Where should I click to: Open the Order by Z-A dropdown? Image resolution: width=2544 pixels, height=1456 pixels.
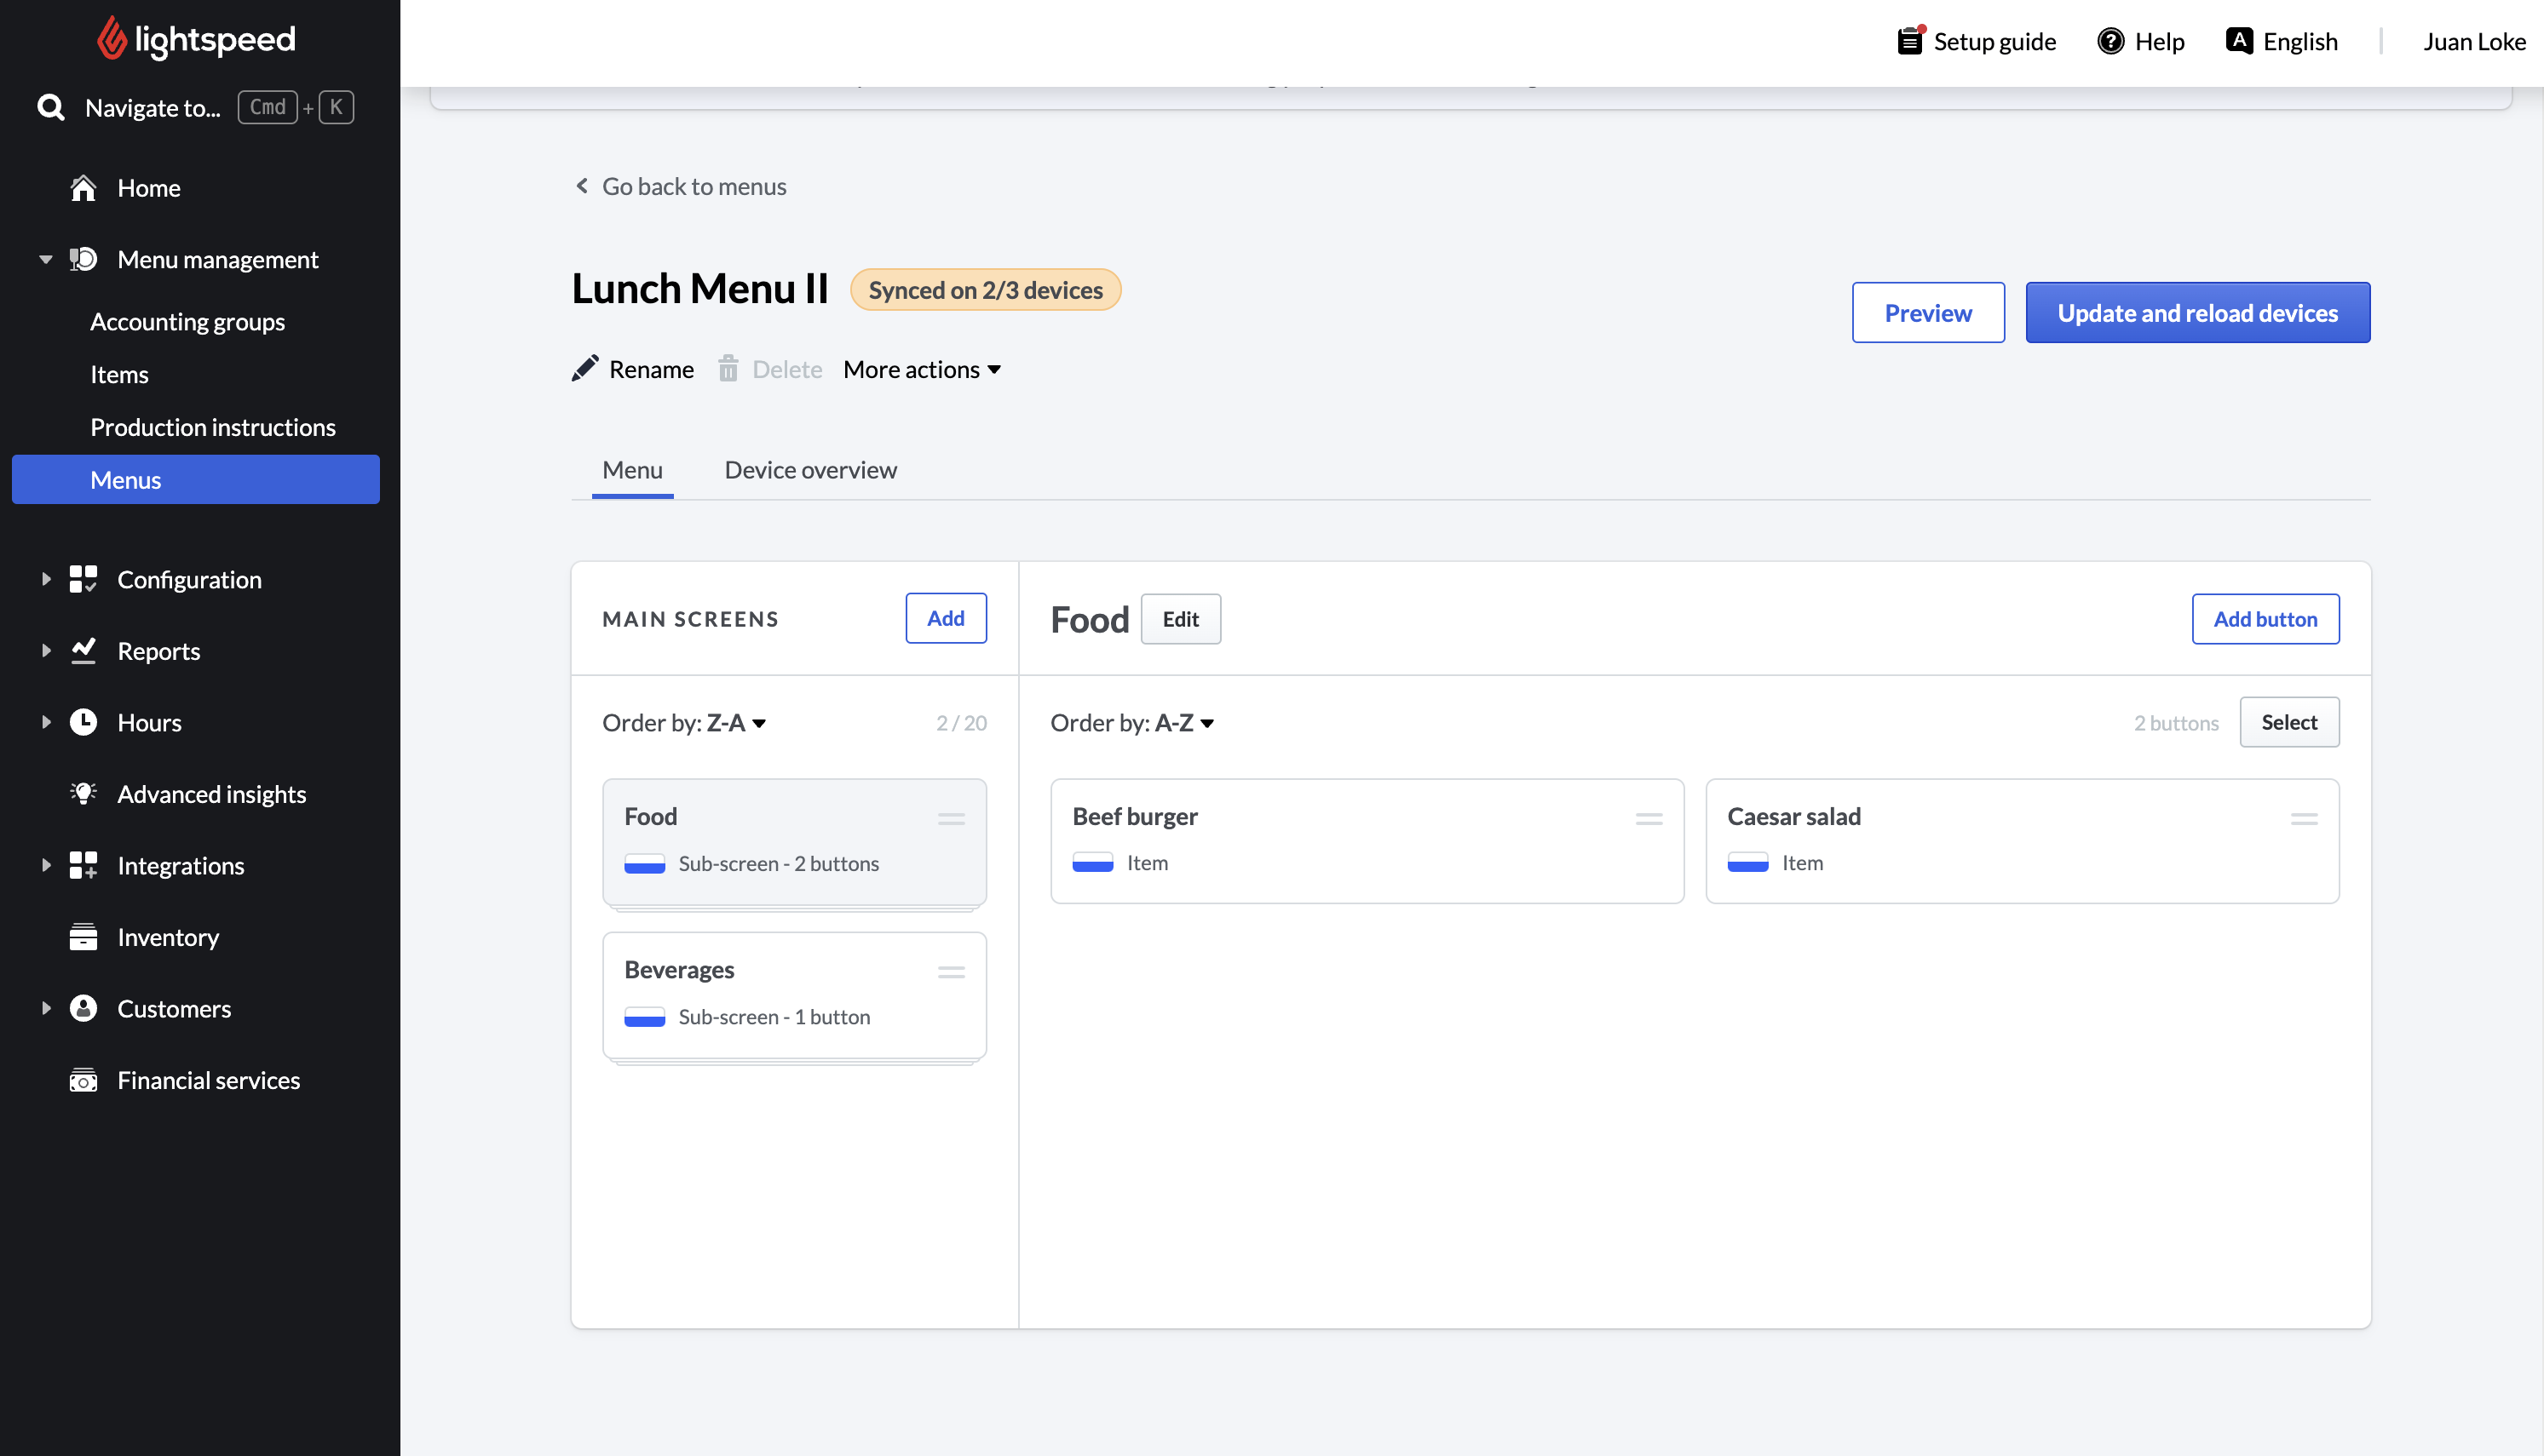[684, 723]
